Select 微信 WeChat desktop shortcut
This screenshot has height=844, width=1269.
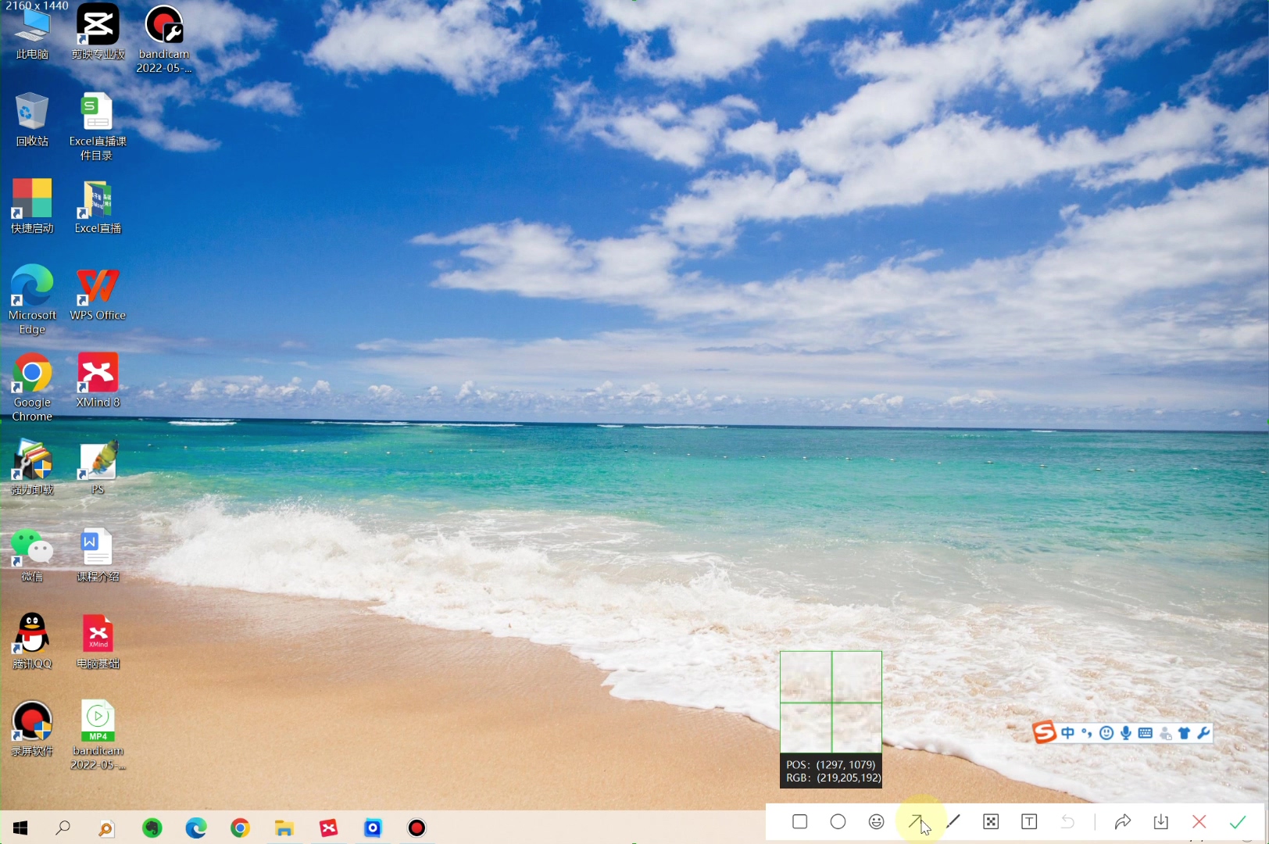(x=32, y=555)
